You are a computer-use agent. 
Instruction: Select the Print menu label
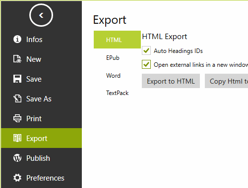tap(34, 119)
